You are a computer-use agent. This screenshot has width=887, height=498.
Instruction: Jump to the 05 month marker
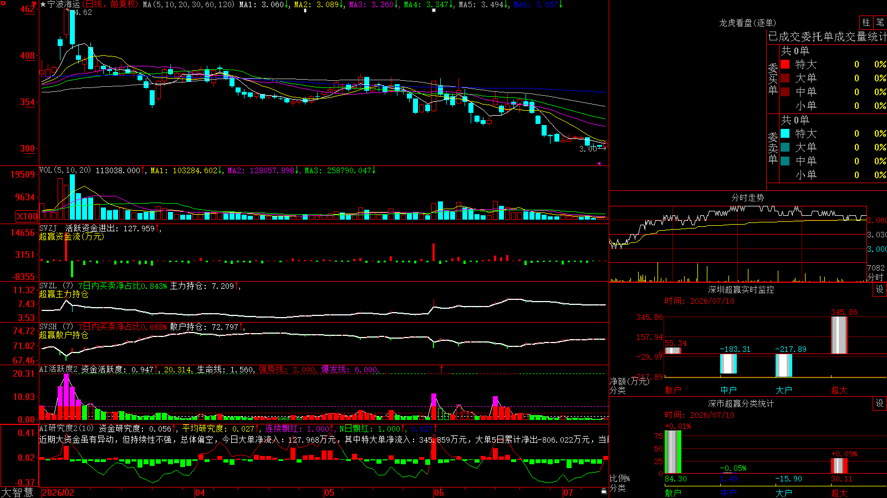pyautogui.click(x=329, y=492)
